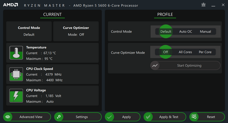
Task: Click the Advanced View eye icon
Action: [x=8, y=117]
